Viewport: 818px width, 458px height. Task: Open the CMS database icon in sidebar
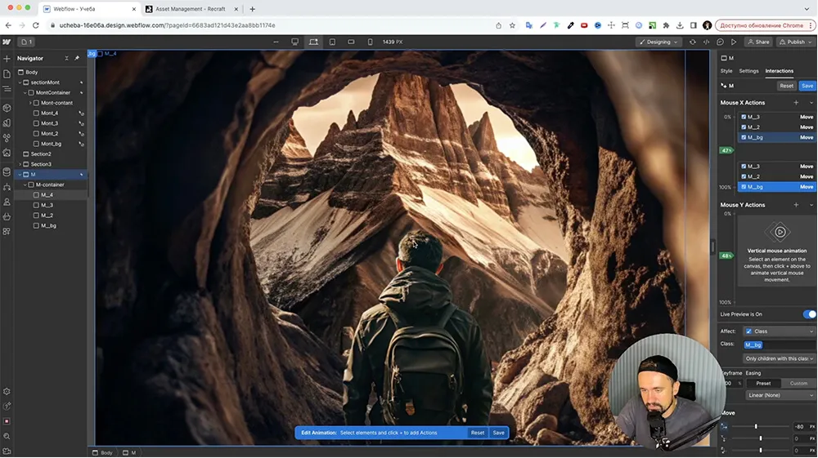(7, 171)
